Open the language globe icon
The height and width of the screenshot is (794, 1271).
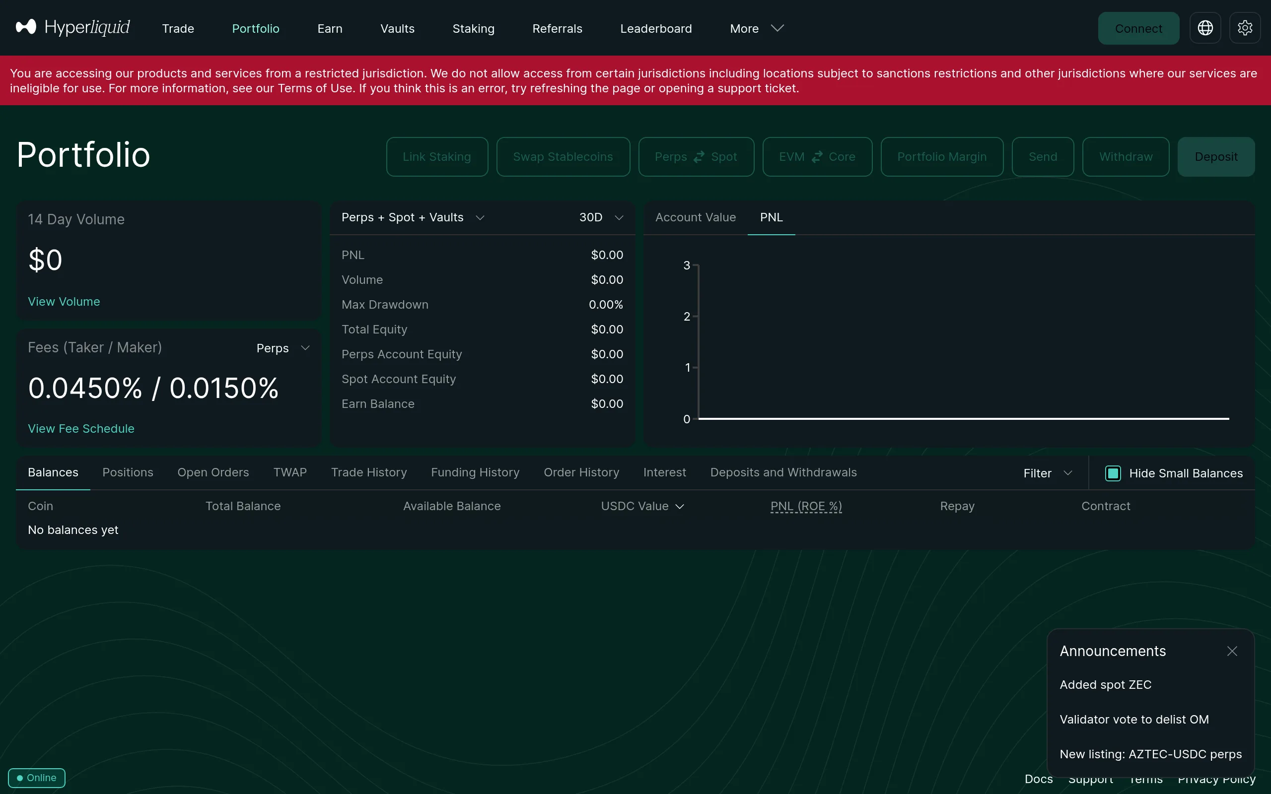pyautogui.click(x=1205, y=28)
